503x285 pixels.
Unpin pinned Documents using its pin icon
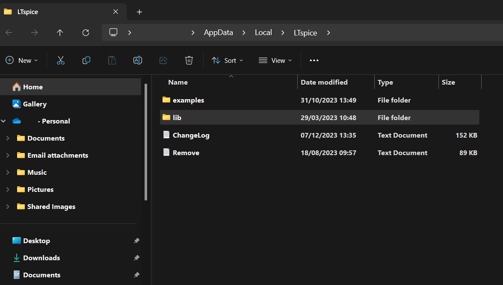(x=137, y=275)
